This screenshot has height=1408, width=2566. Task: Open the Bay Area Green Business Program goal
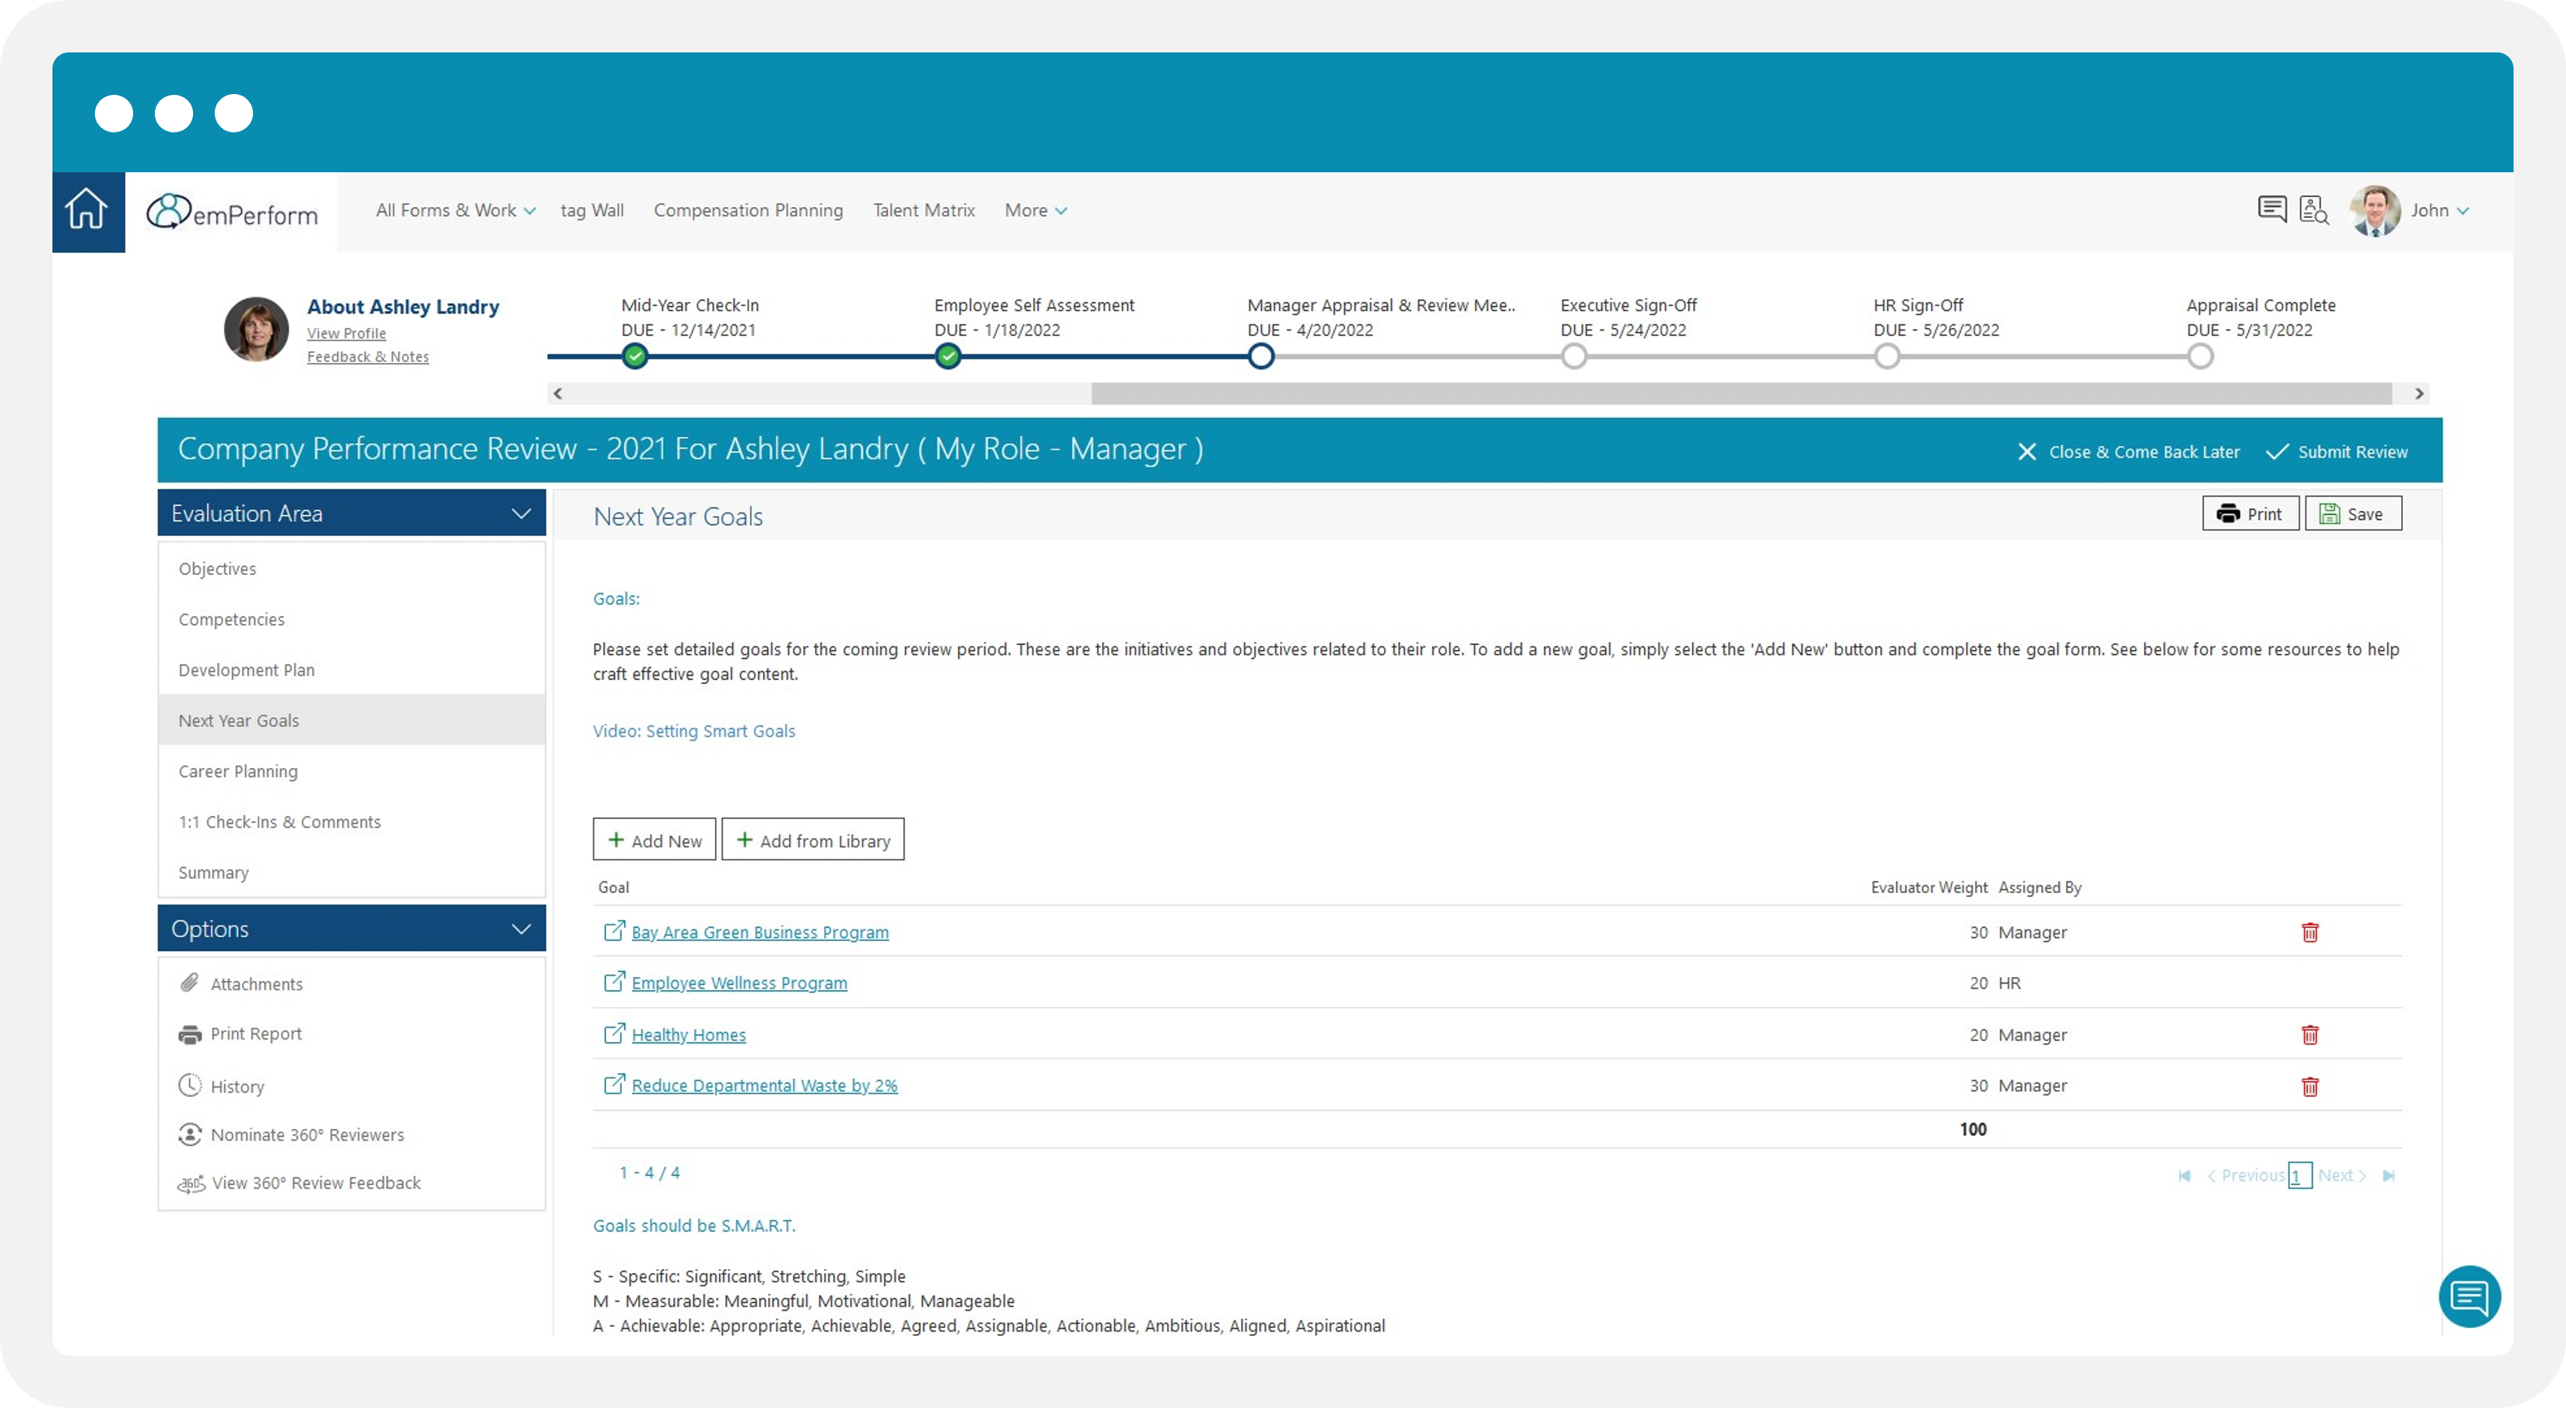click(759, 932)
